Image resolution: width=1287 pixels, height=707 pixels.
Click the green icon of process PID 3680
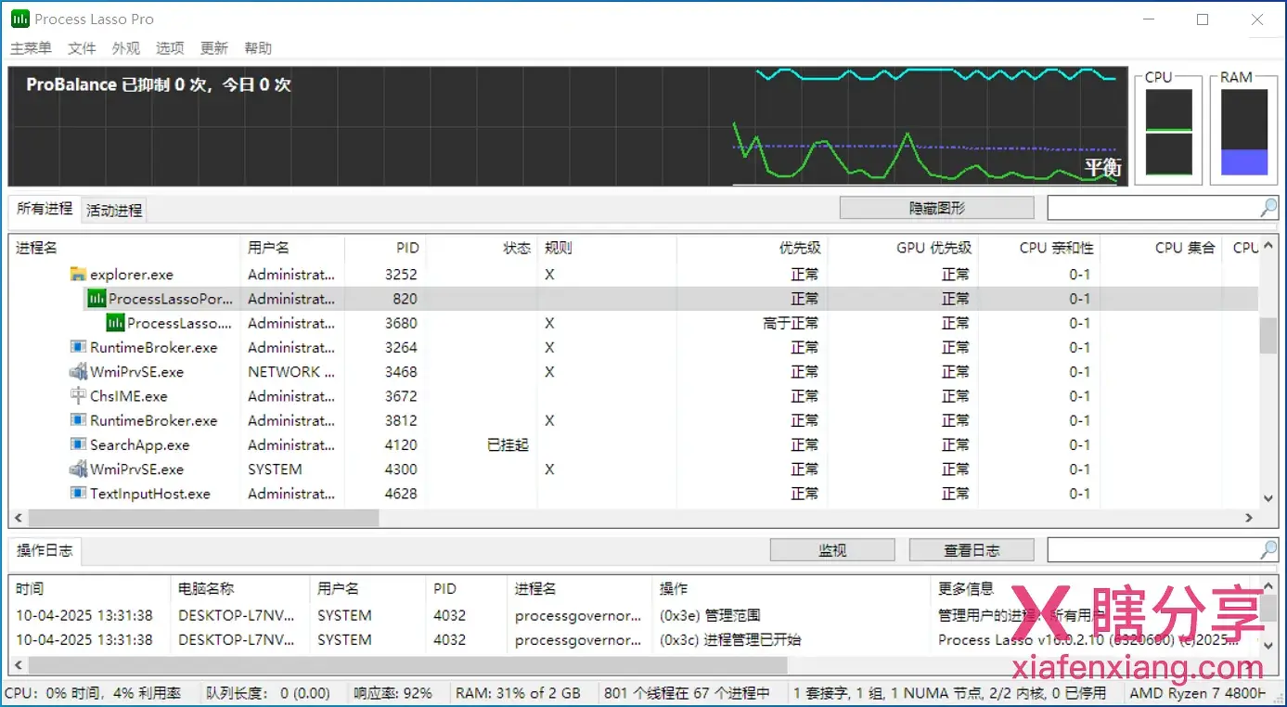115,323
